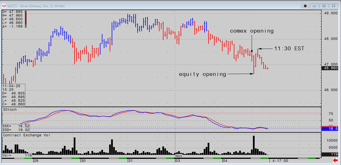Click the current price label 46.860
The height and width of the screenshot is (165, 341).
pos(330,68)
